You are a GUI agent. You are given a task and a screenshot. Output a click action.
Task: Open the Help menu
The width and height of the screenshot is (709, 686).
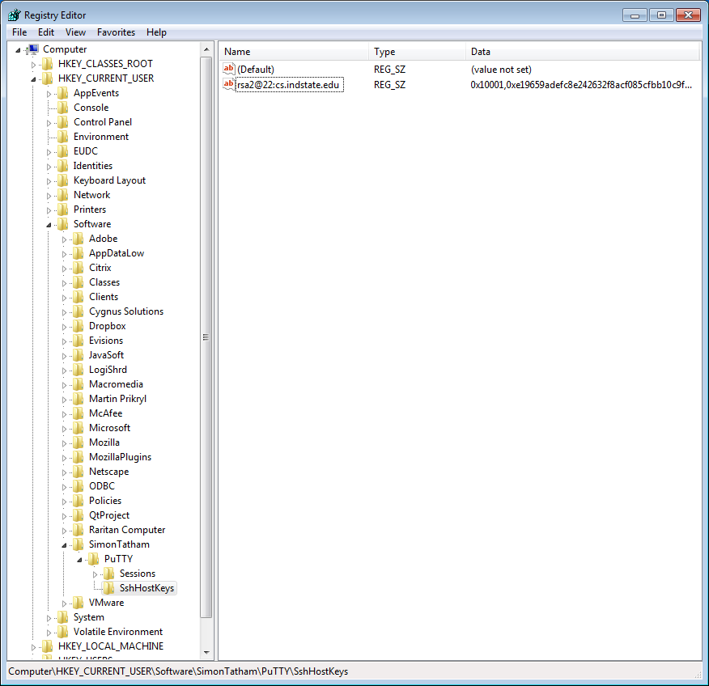pos(156,32)
